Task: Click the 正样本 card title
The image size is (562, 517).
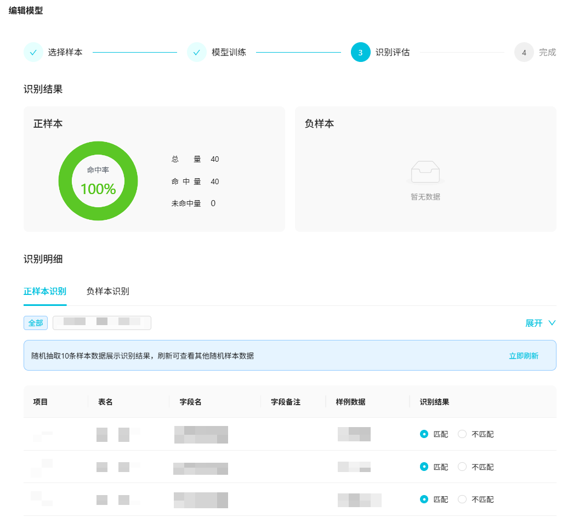Action: 48,123
